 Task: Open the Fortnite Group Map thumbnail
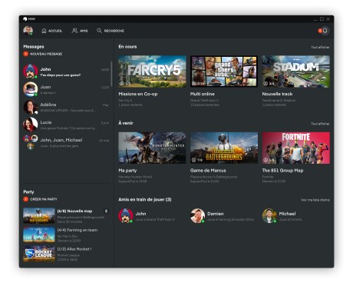(x=296, y=148)
